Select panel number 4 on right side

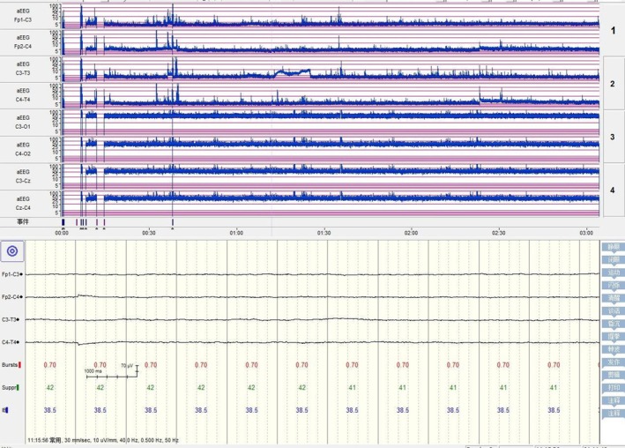coord(613,190)
